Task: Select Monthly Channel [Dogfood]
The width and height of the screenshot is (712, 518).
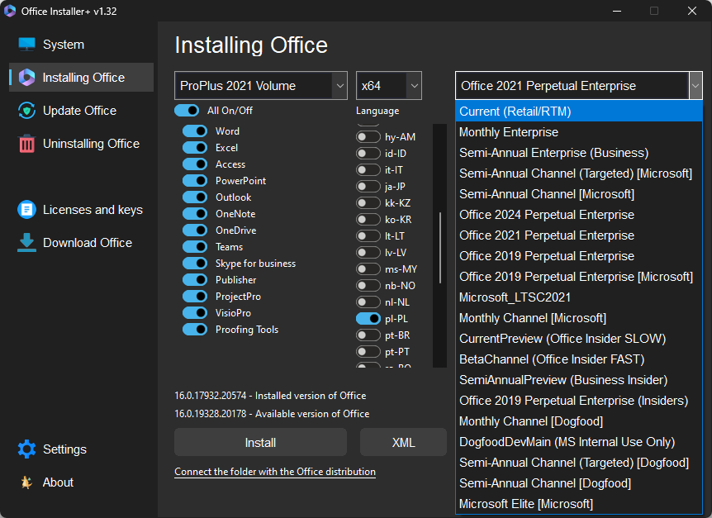Action: [x=578, y=421]
